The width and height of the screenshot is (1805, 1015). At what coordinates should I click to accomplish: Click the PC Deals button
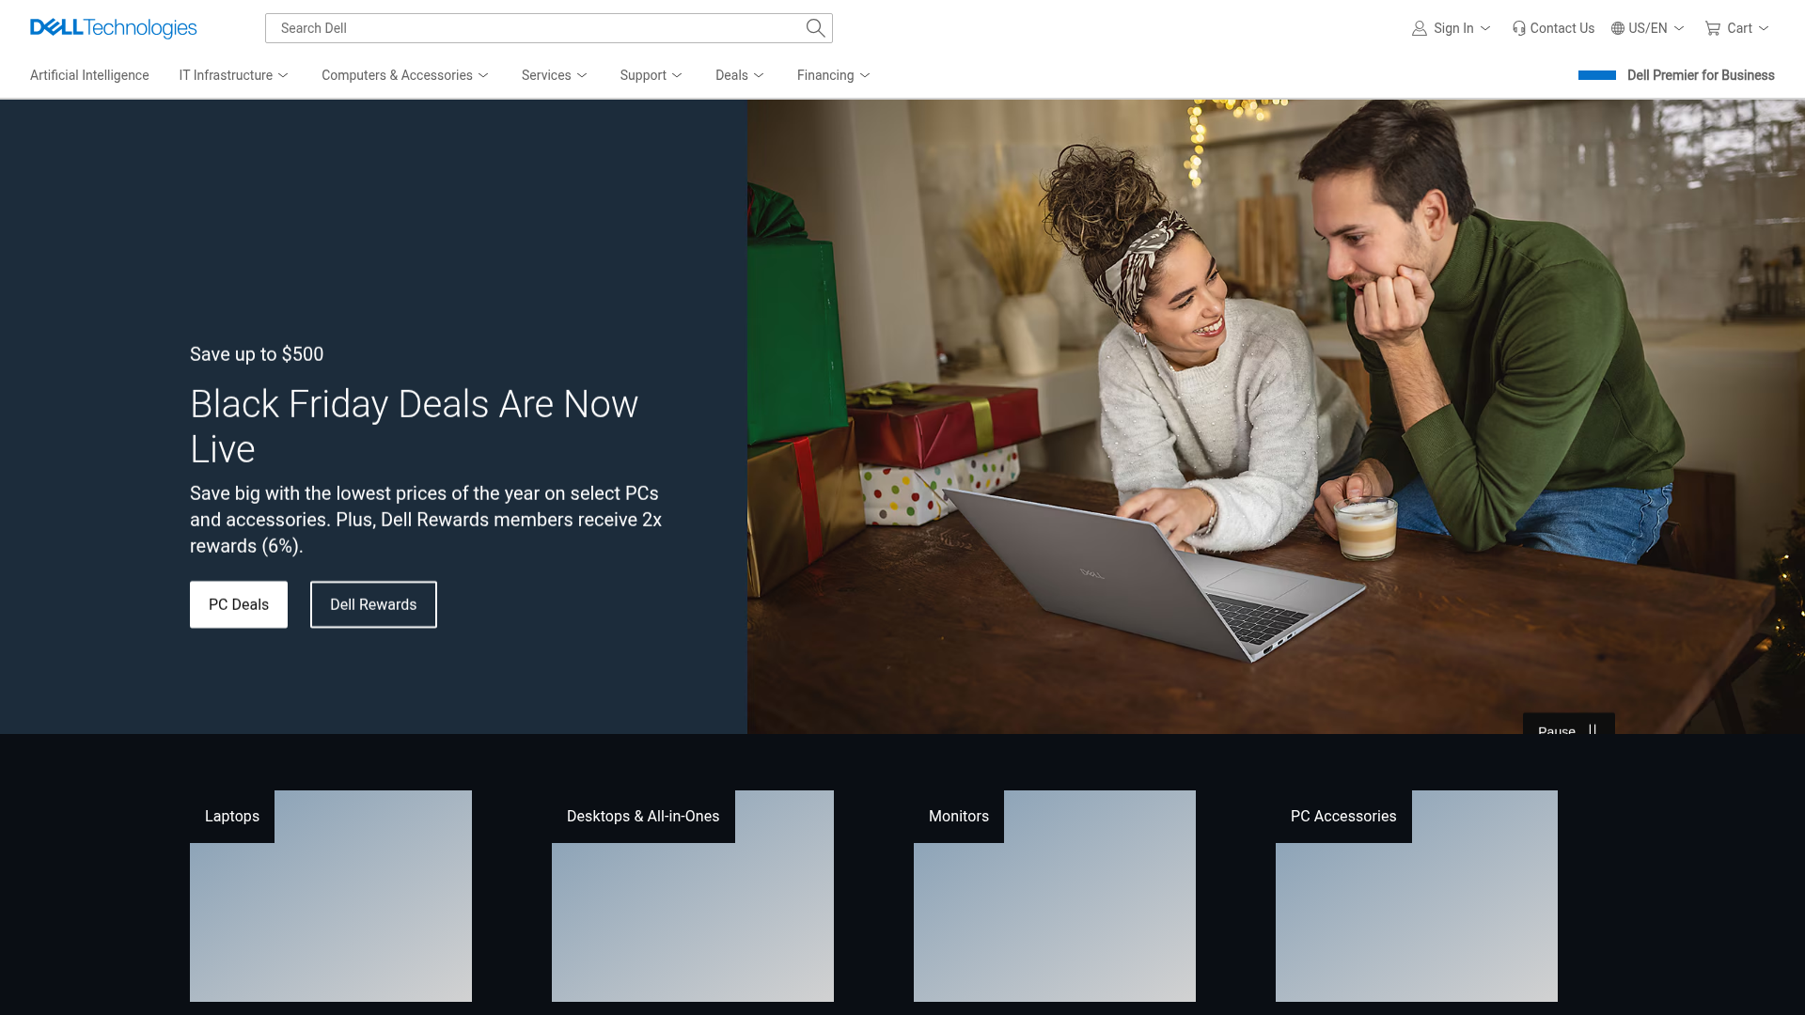click(x=238, y=604)
